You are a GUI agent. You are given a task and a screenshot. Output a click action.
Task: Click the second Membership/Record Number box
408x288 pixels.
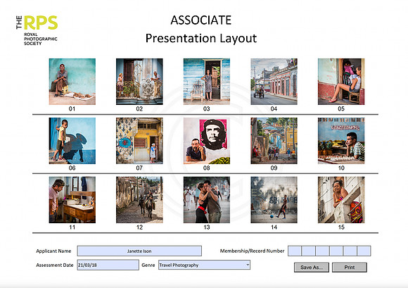309,251
